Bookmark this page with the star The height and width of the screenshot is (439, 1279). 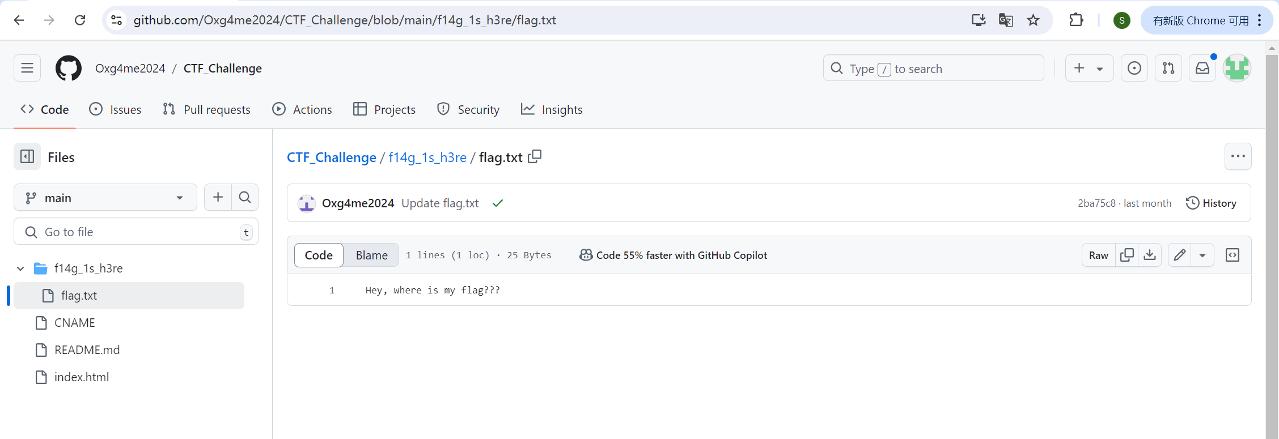[x=1033, y=20]
